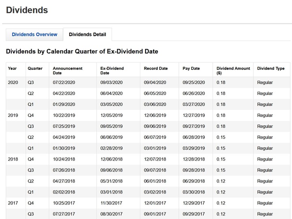
Task: Click the Announcement Date column header
Action: click(67, 71)
